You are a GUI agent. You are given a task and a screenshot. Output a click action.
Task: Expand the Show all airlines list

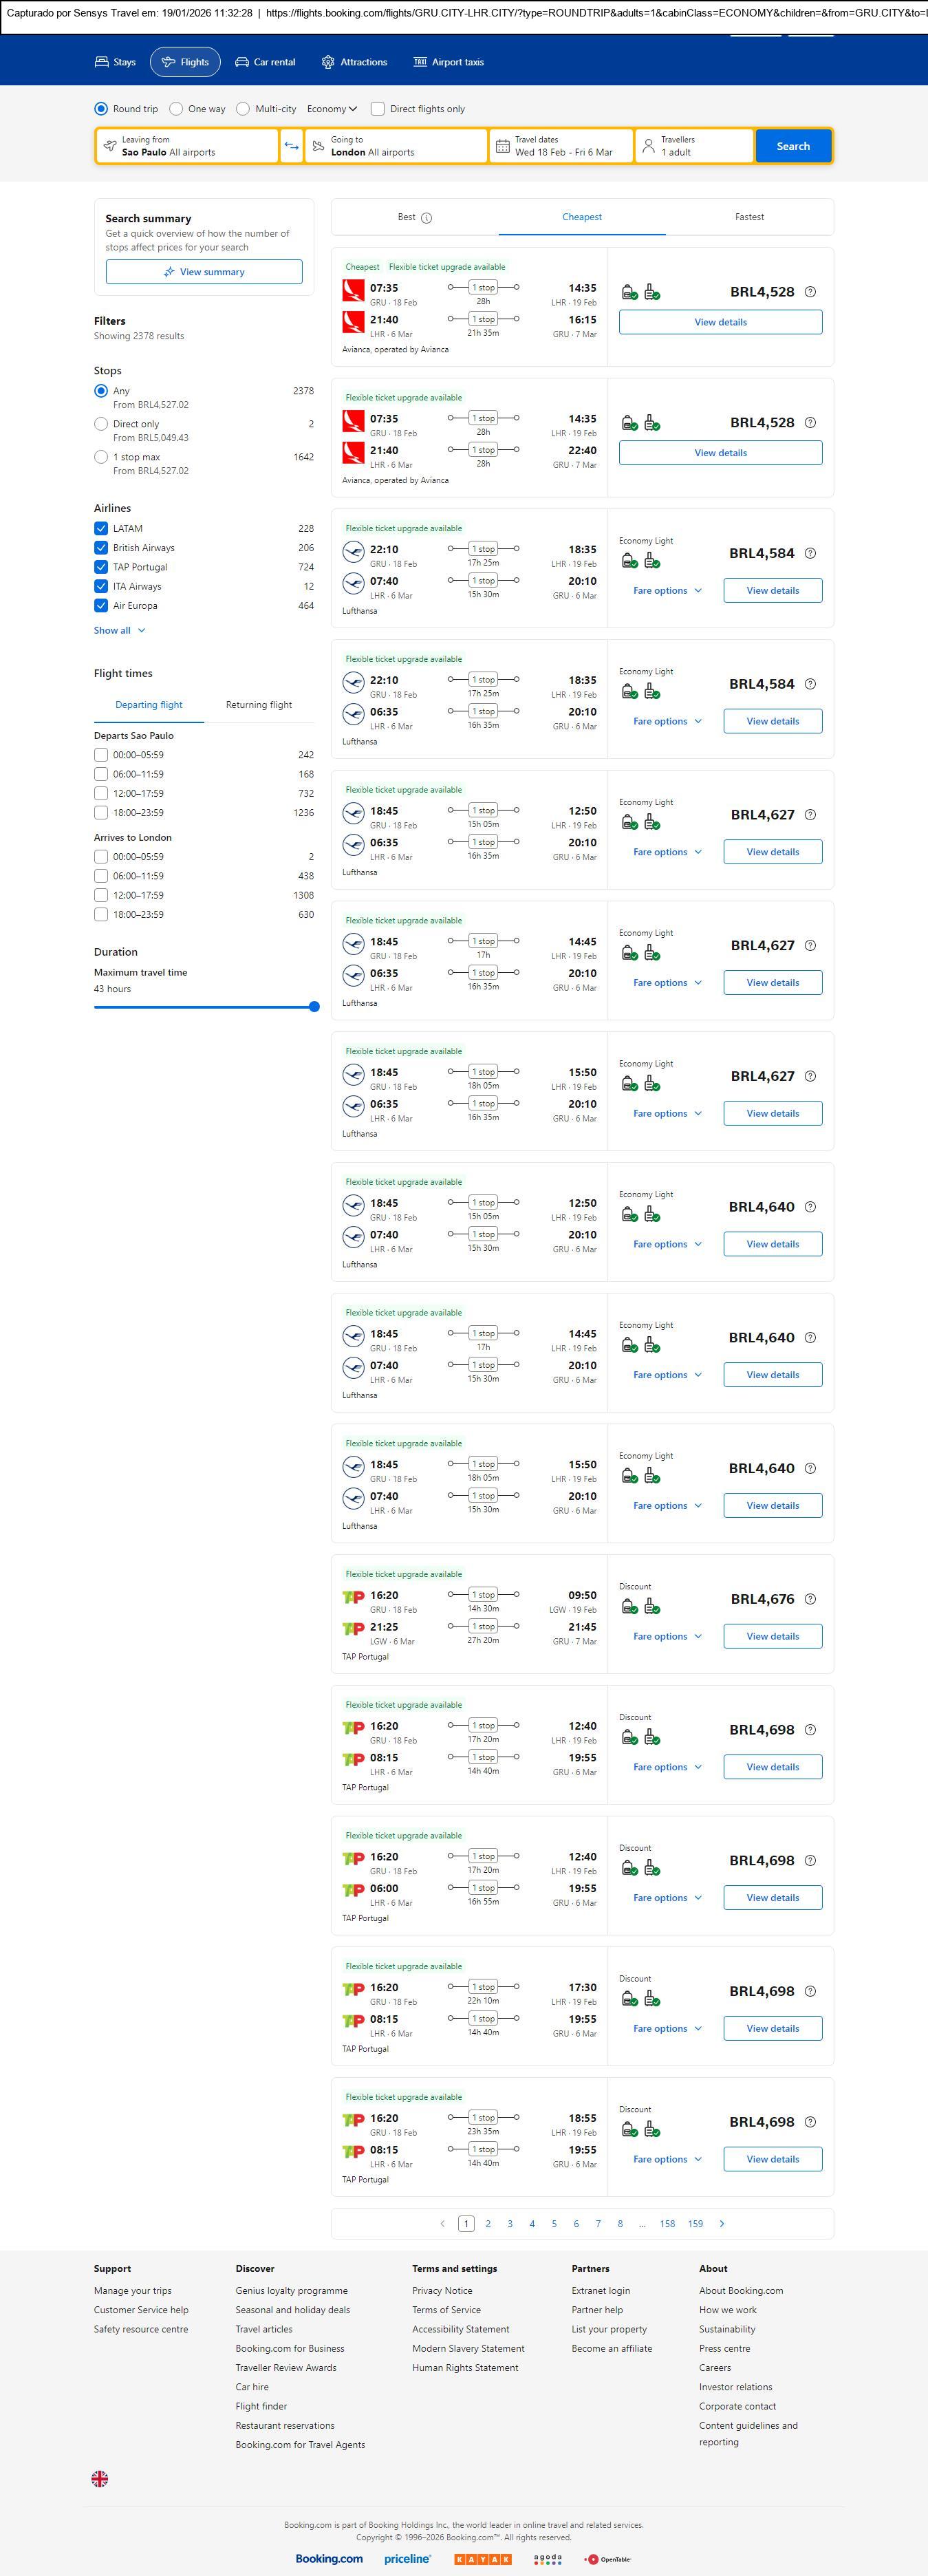click(119, 631)
